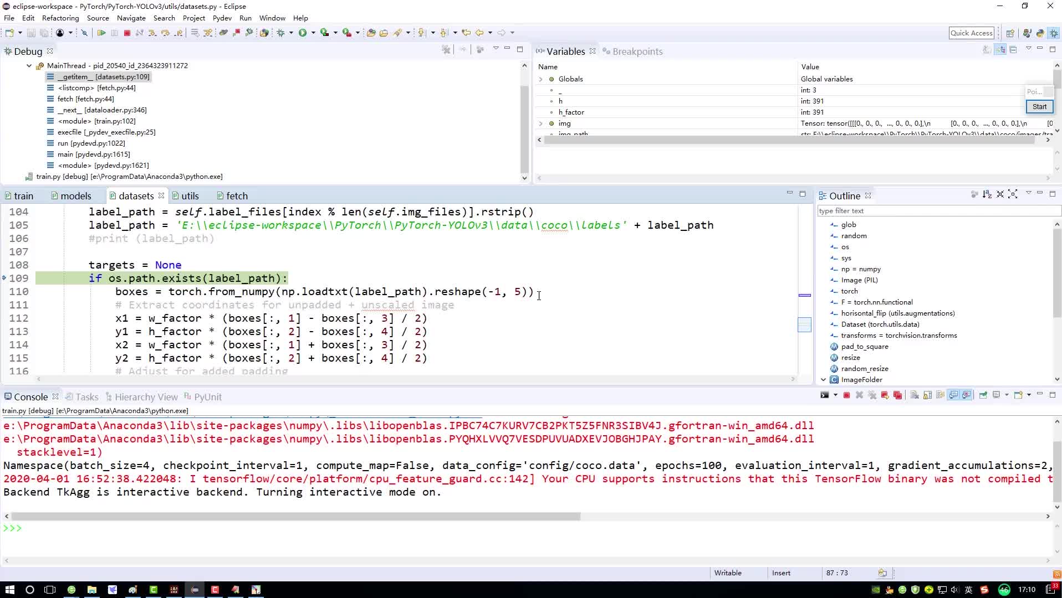Click Remove All Terminated Launches in Console

[872, 395]
